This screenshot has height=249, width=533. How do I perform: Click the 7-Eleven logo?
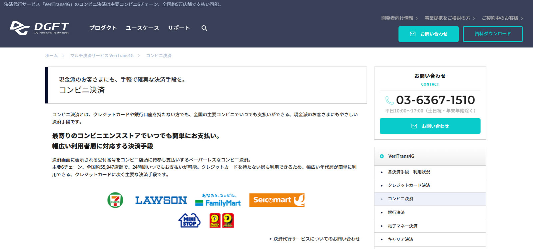pos(115,200)
